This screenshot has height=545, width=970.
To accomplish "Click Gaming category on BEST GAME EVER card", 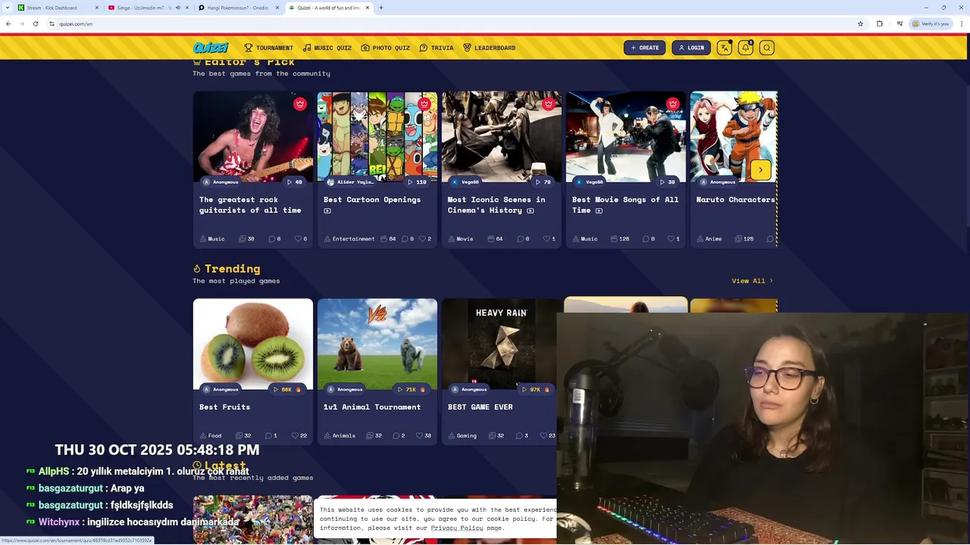I will point(462,435).
